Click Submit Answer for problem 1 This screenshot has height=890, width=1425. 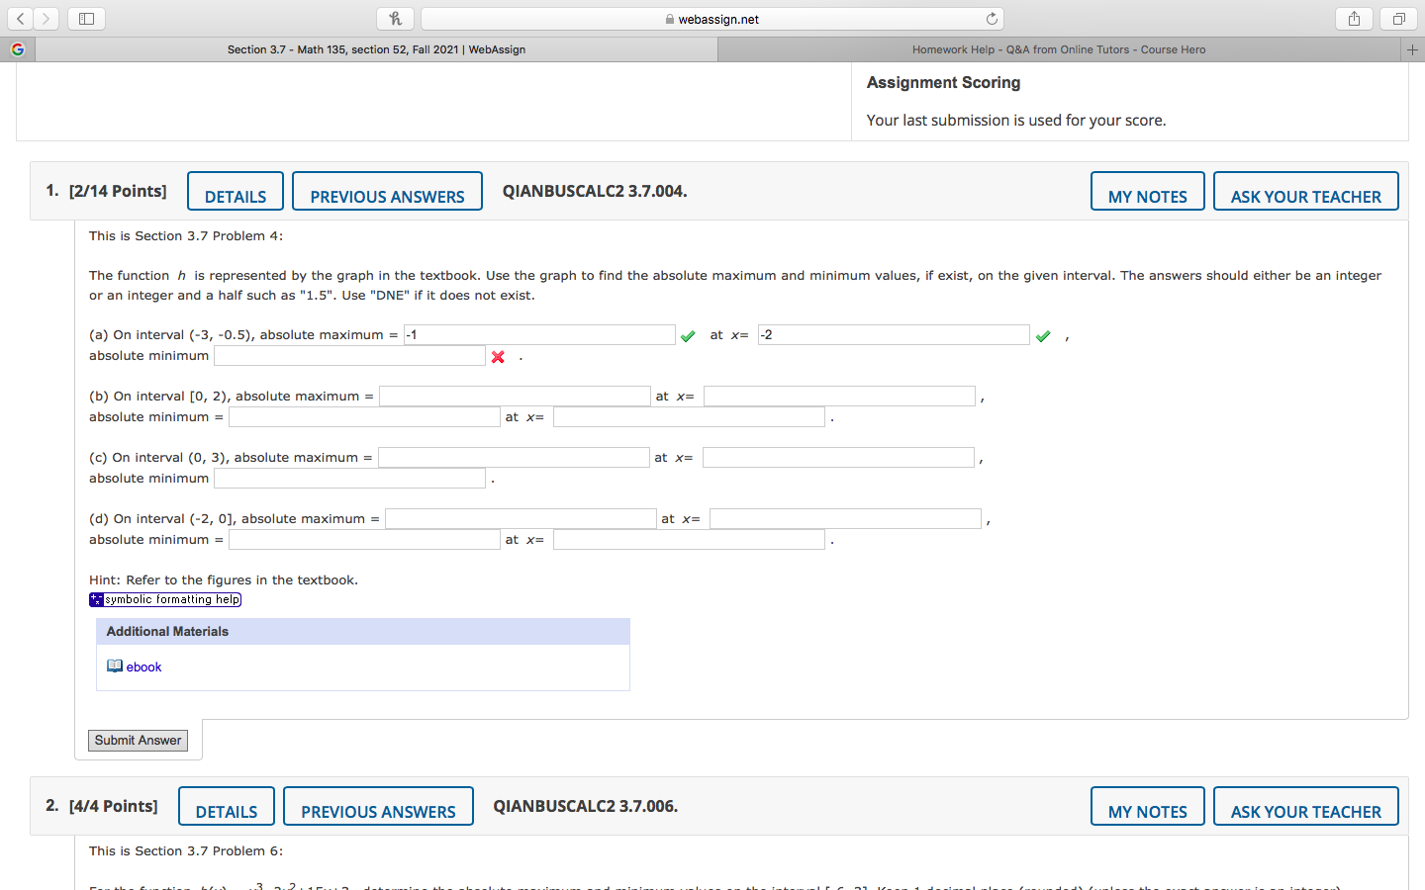click(137, 740)
